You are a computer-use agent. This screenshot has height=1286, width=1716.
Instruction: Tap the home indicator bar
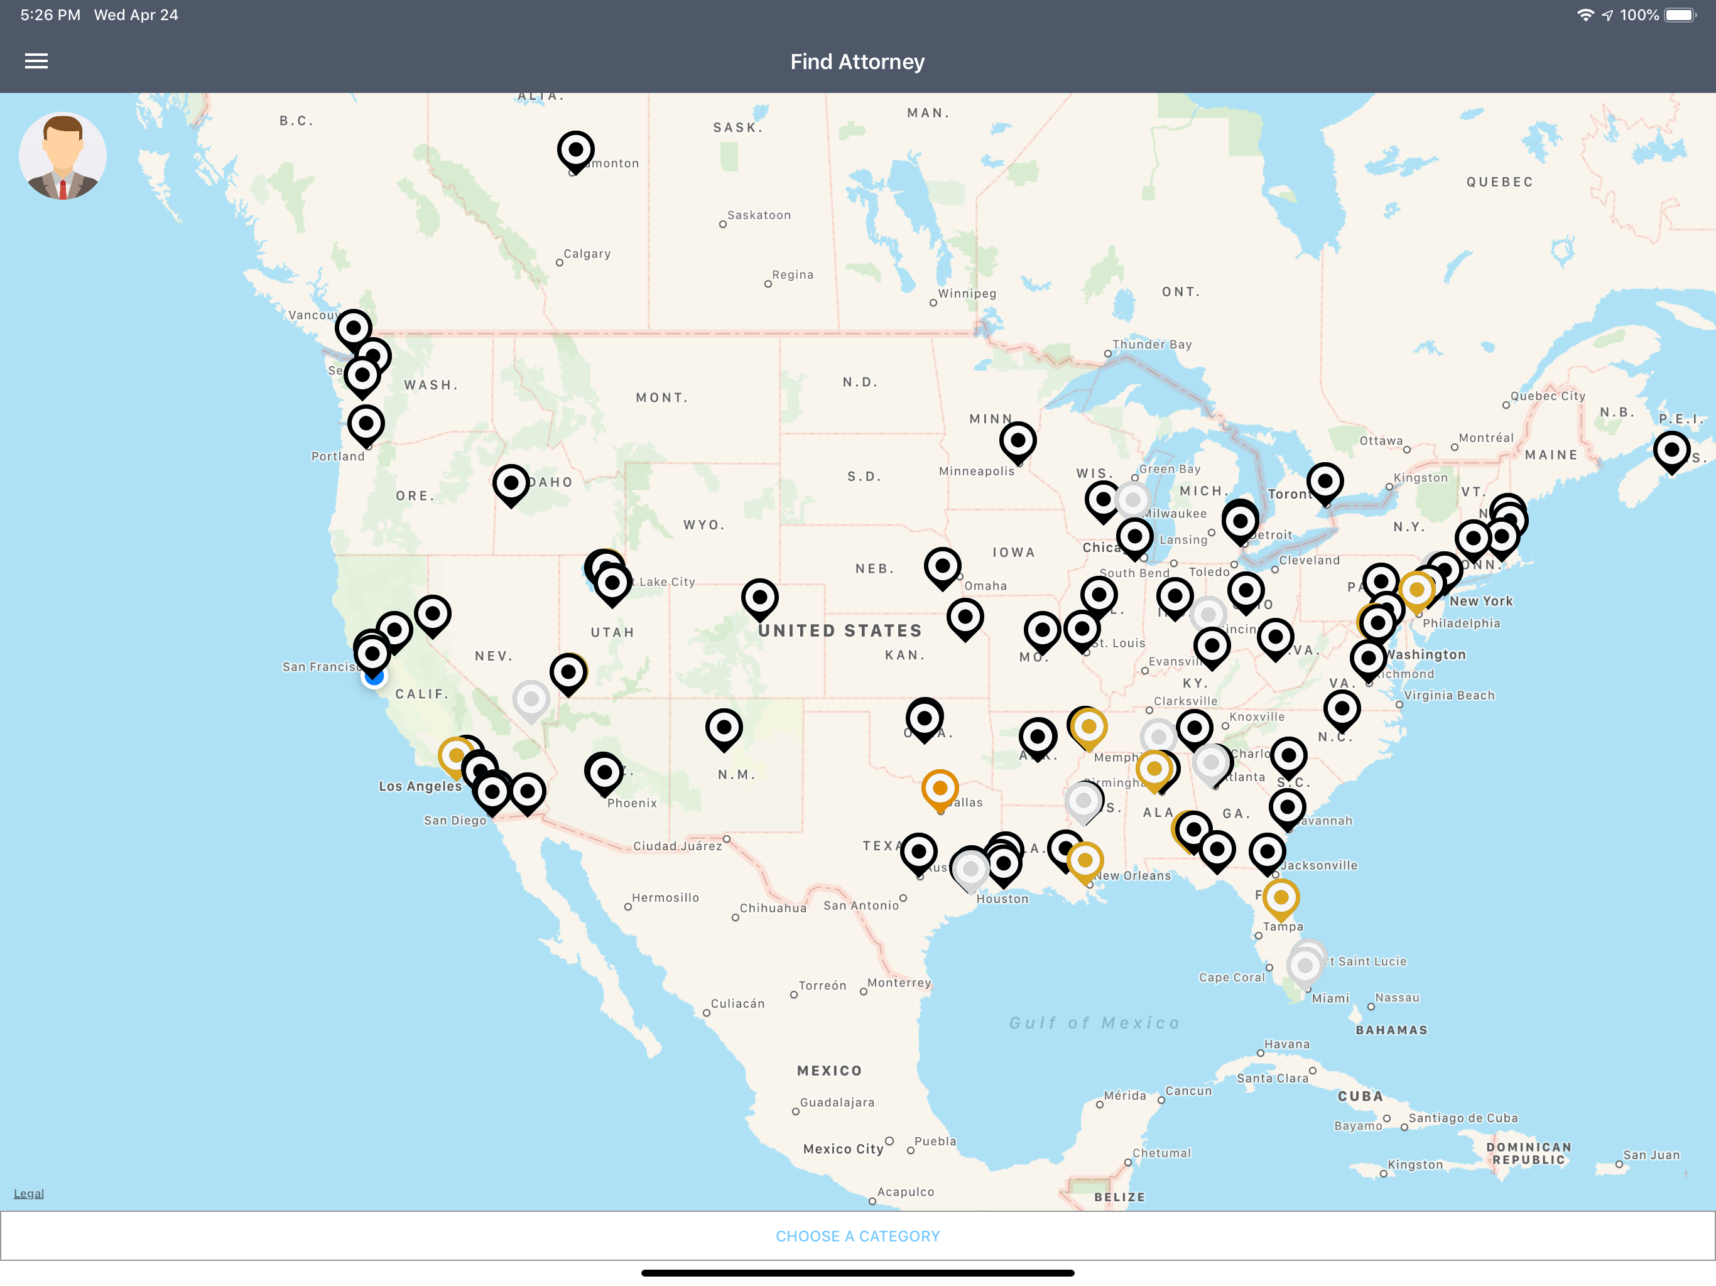click(x=858, y=1273)
